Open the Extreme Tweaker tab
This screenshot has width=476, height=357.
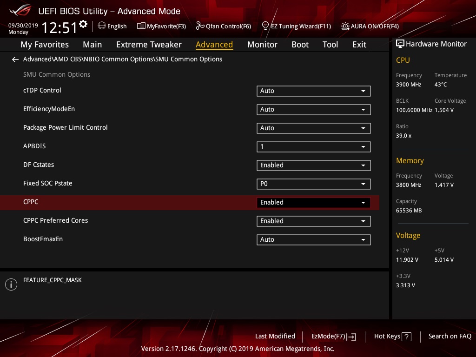pos(149,45)
